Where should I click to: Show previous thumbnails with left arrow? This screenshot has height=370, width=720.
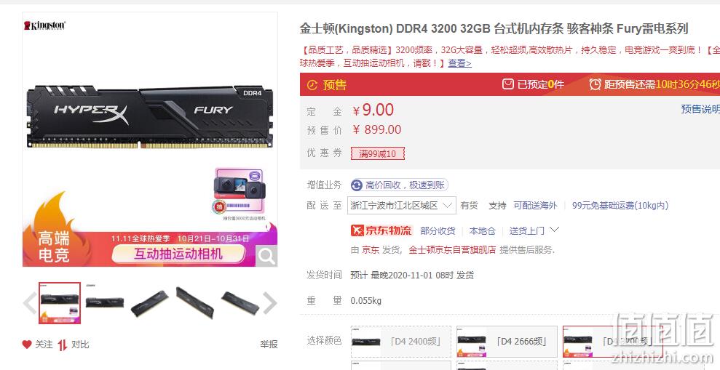pyautogui.click(x=30, y=303)
